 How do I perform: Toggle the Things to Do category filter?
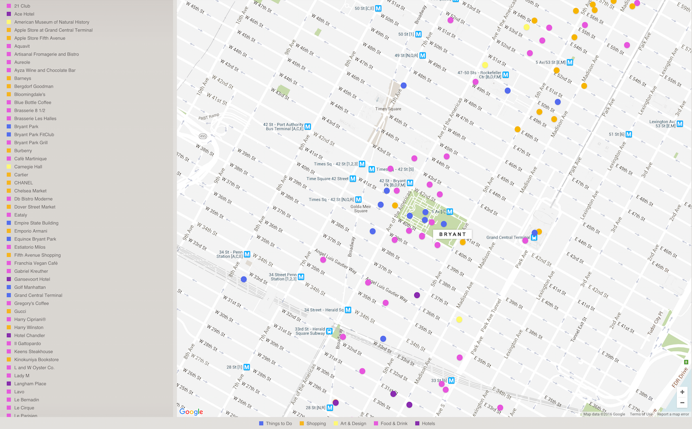point(276,423)
